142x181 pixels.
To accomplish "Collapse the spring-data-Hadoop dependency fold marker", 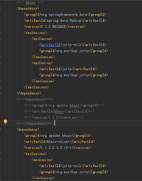I will (x=0, y=8).
